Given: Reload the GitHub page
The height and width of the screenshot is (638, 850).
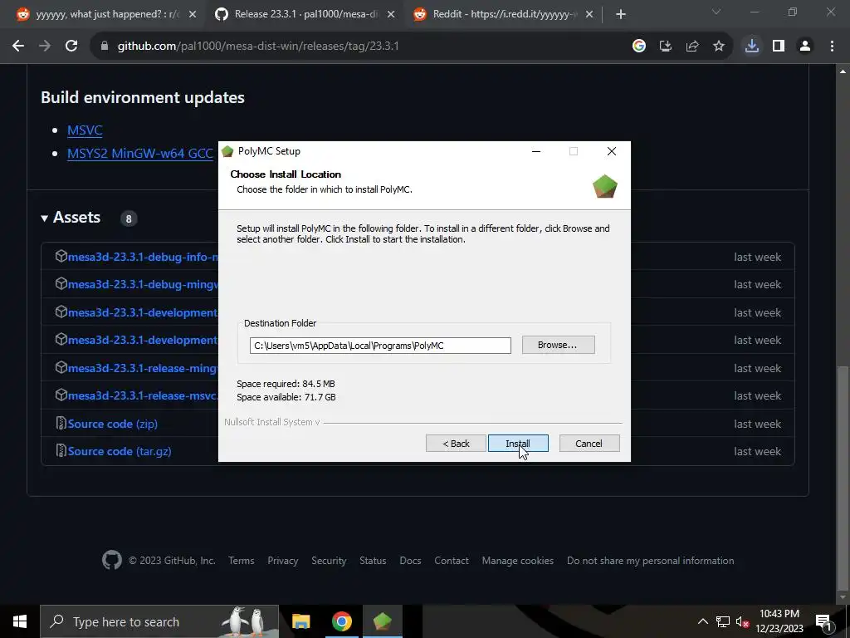Looking at the screenshot, I should pos(71,47).
